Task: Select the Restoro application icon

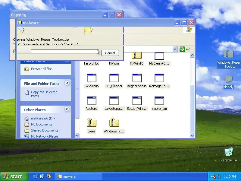Action: click(92, 101)
